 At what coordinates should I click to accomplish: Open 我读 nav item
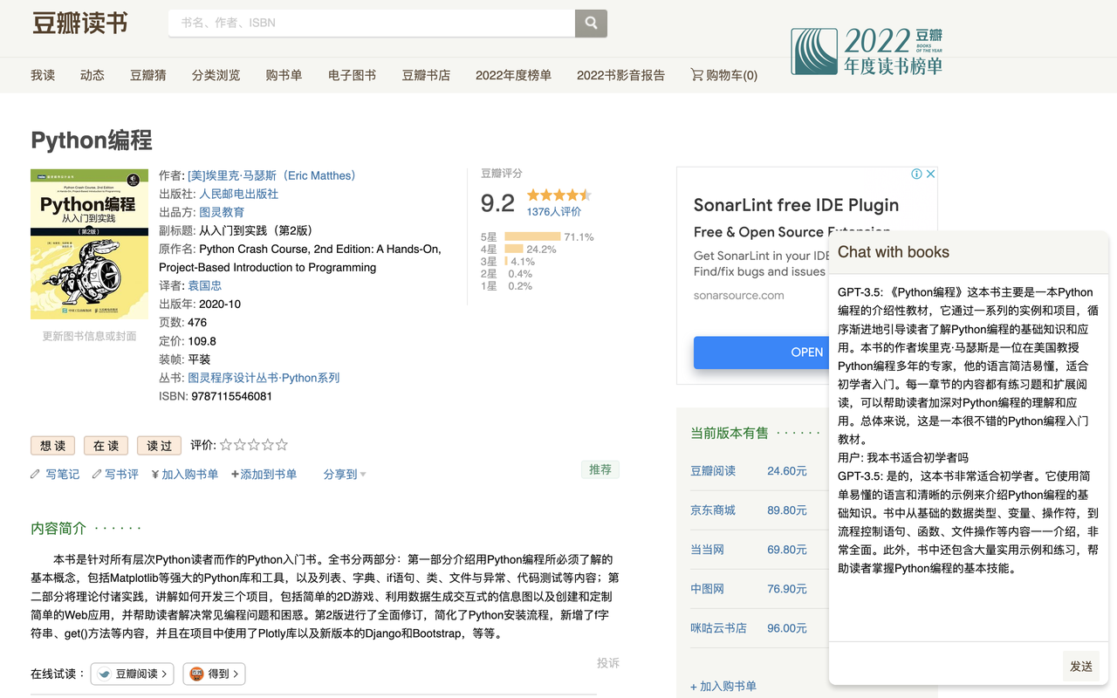(43, 75)
